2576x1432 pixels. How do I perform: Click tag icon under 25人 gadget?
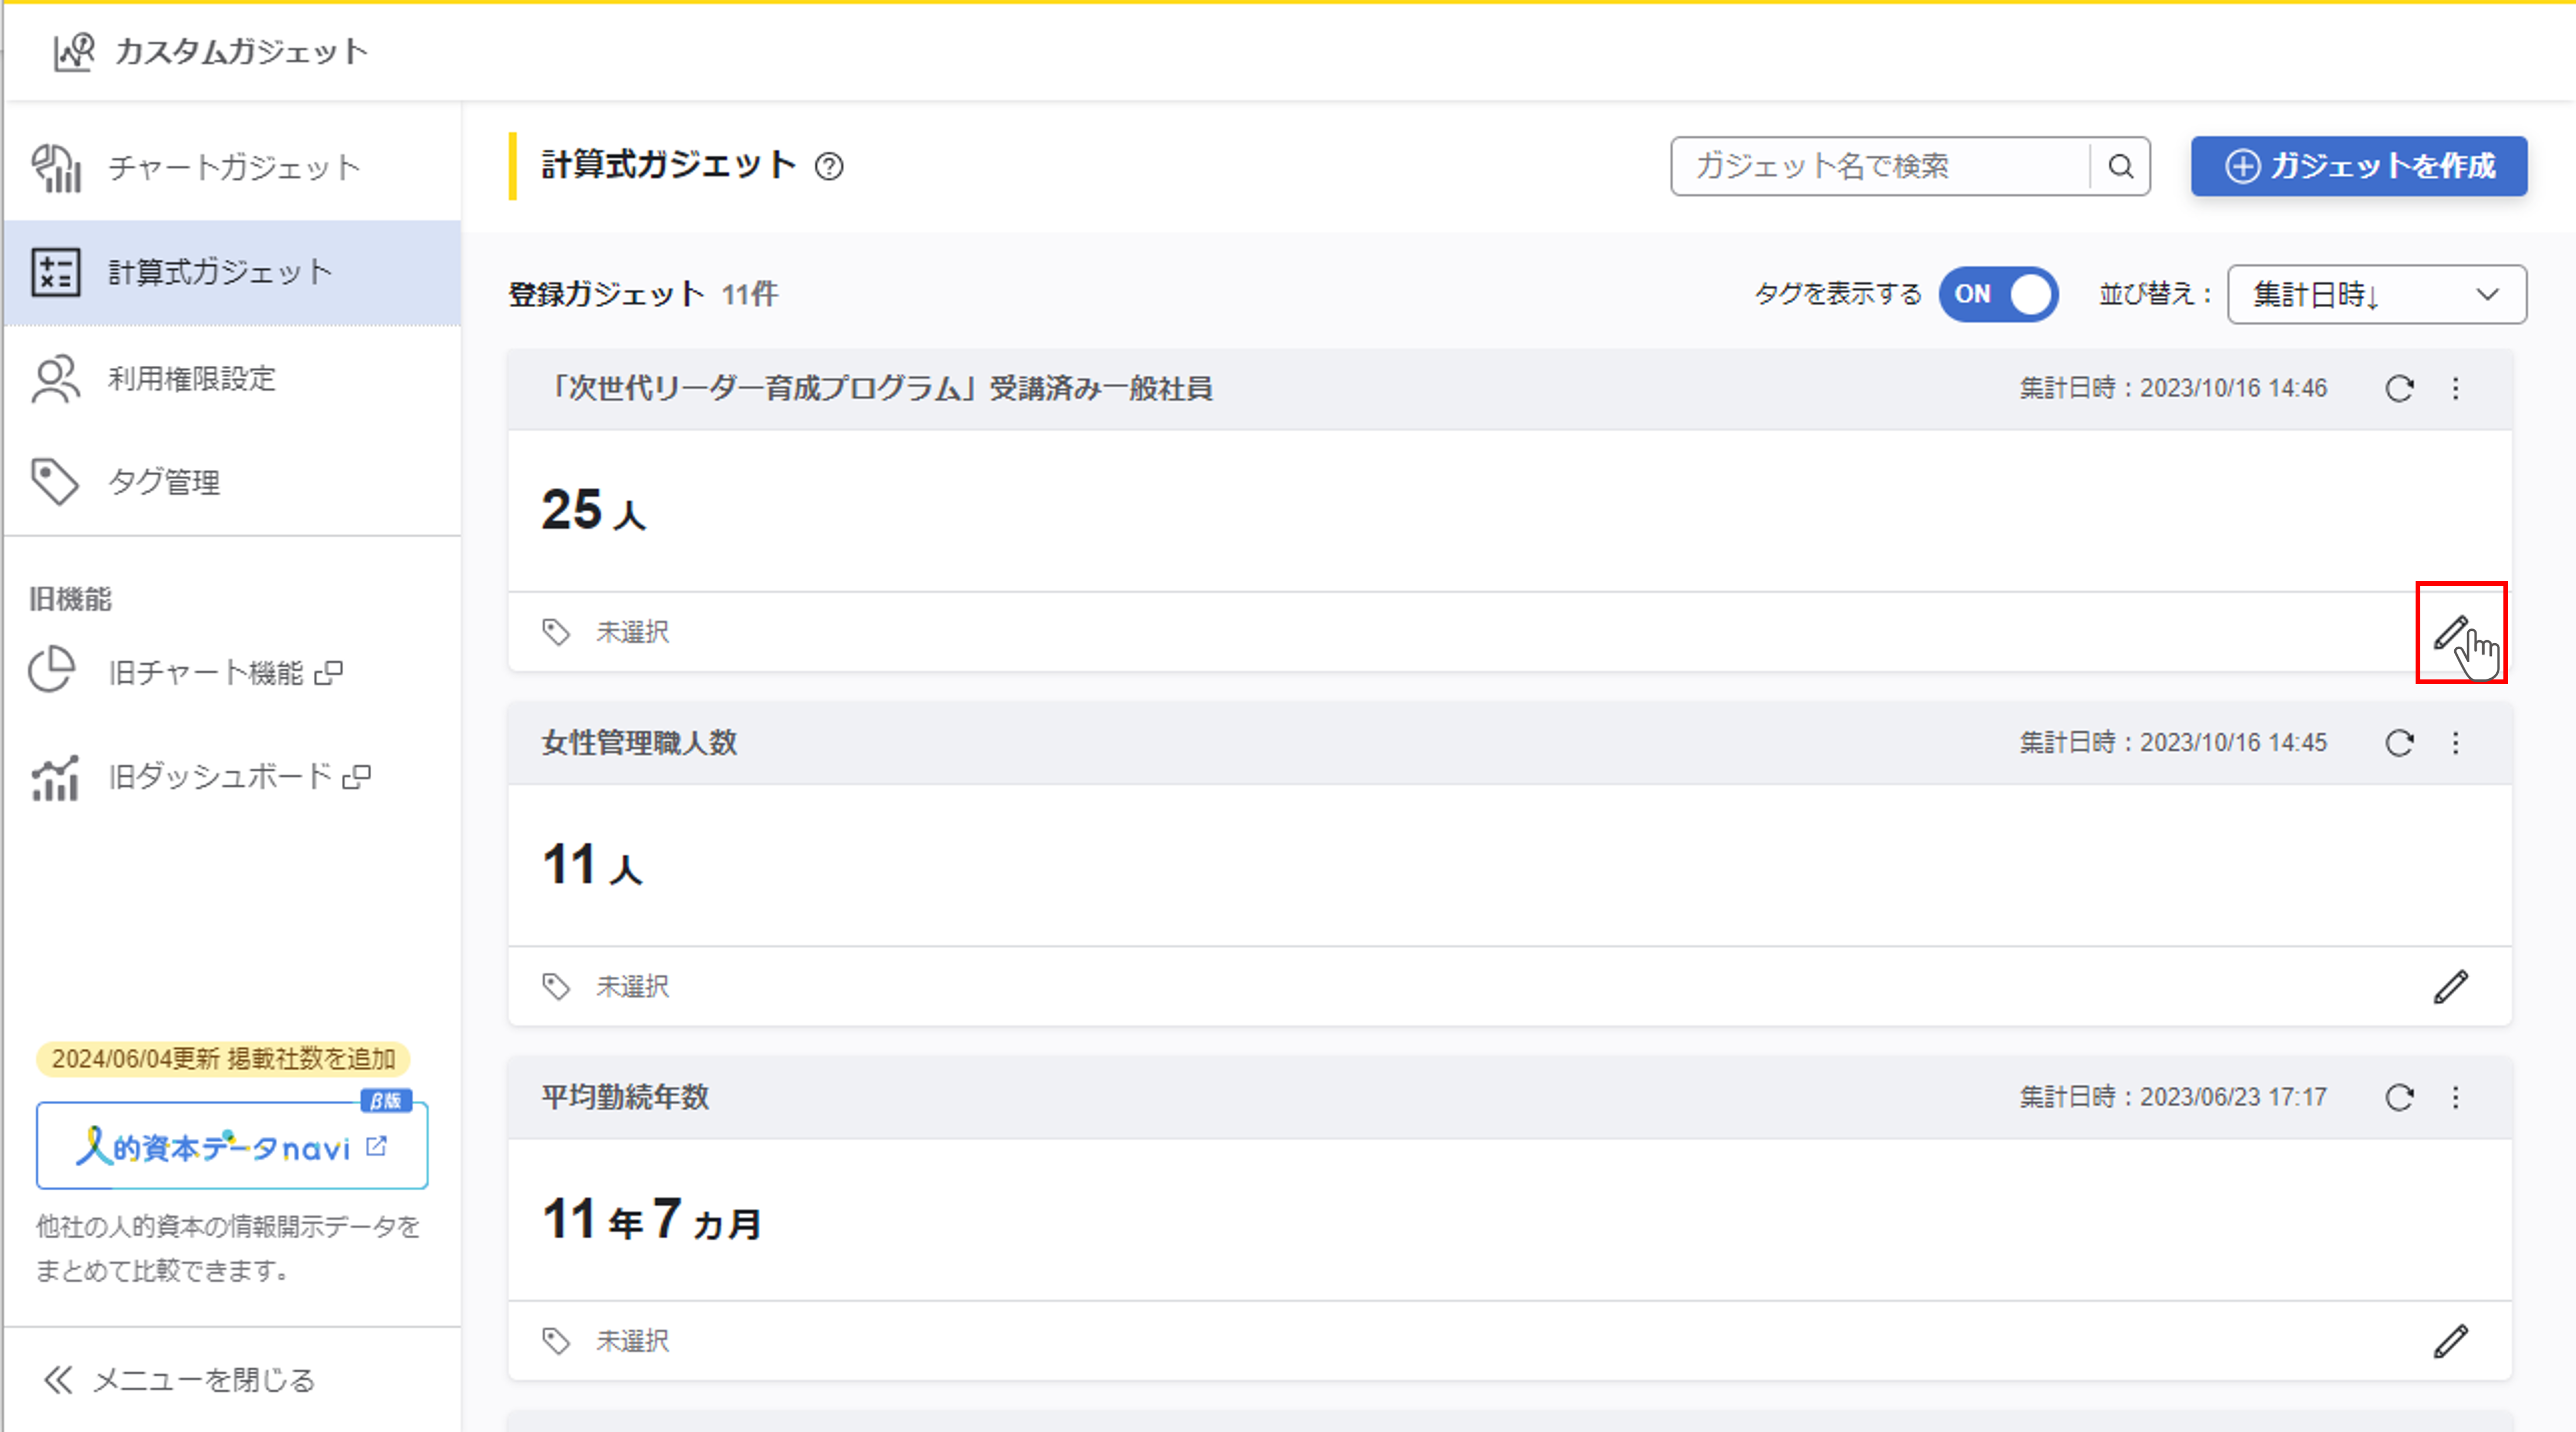[556, 631]
